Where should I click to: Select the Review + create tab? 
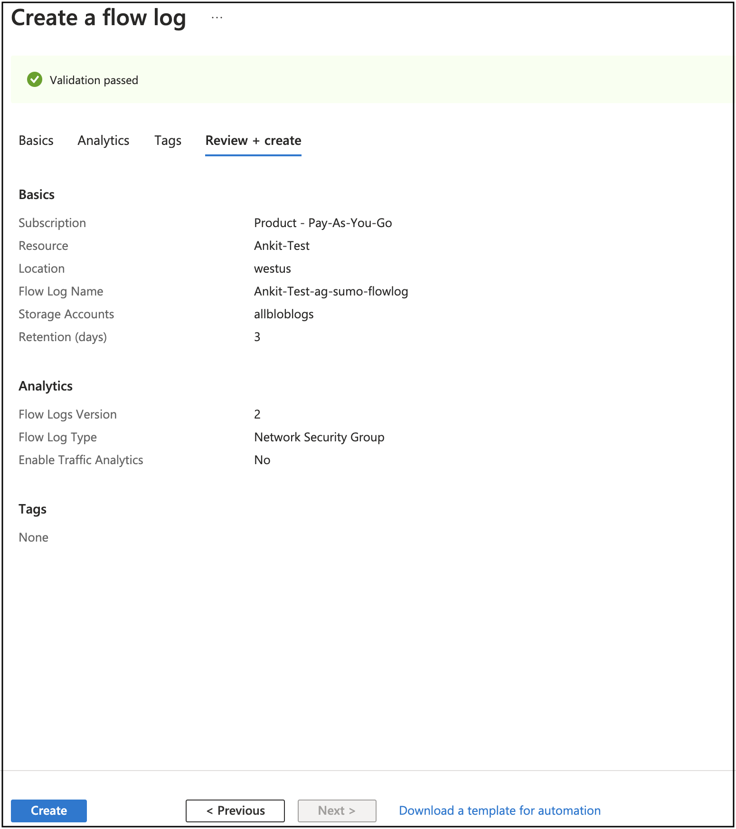tap(253, 141)
